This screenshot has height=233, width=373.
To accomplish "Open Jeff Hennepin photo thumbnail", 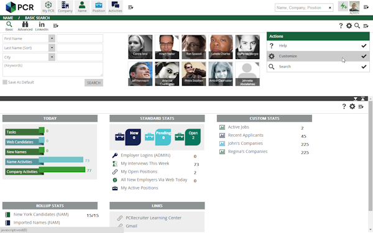I will [x=140, y=74].
